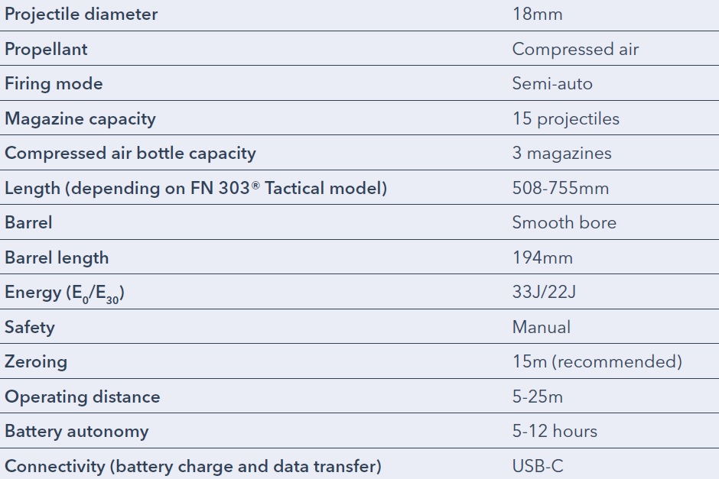Image resolution: width=719 pixels, height=479 pixels.
Task: Click the Propellant row label
Action: [x=46, y=50]
